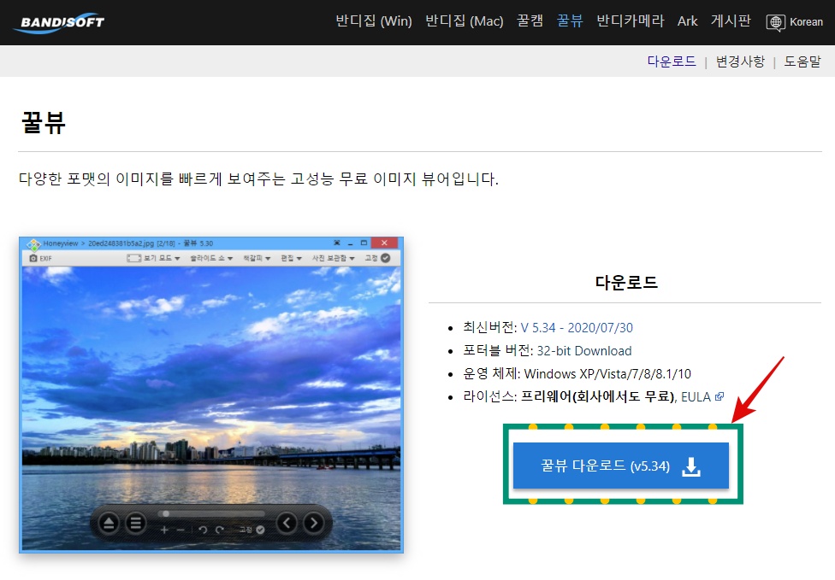835x580 pixels.
Task: Open 반디집 (Mac) in top navigation
Action: click(465, 21)
